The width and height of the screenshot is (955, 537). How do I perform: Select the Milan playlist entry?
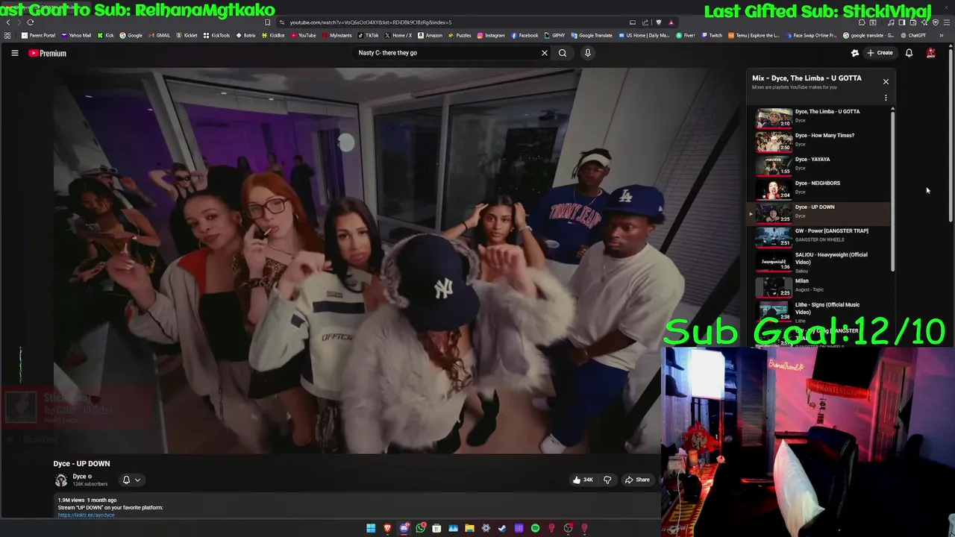tap(820, 286)
